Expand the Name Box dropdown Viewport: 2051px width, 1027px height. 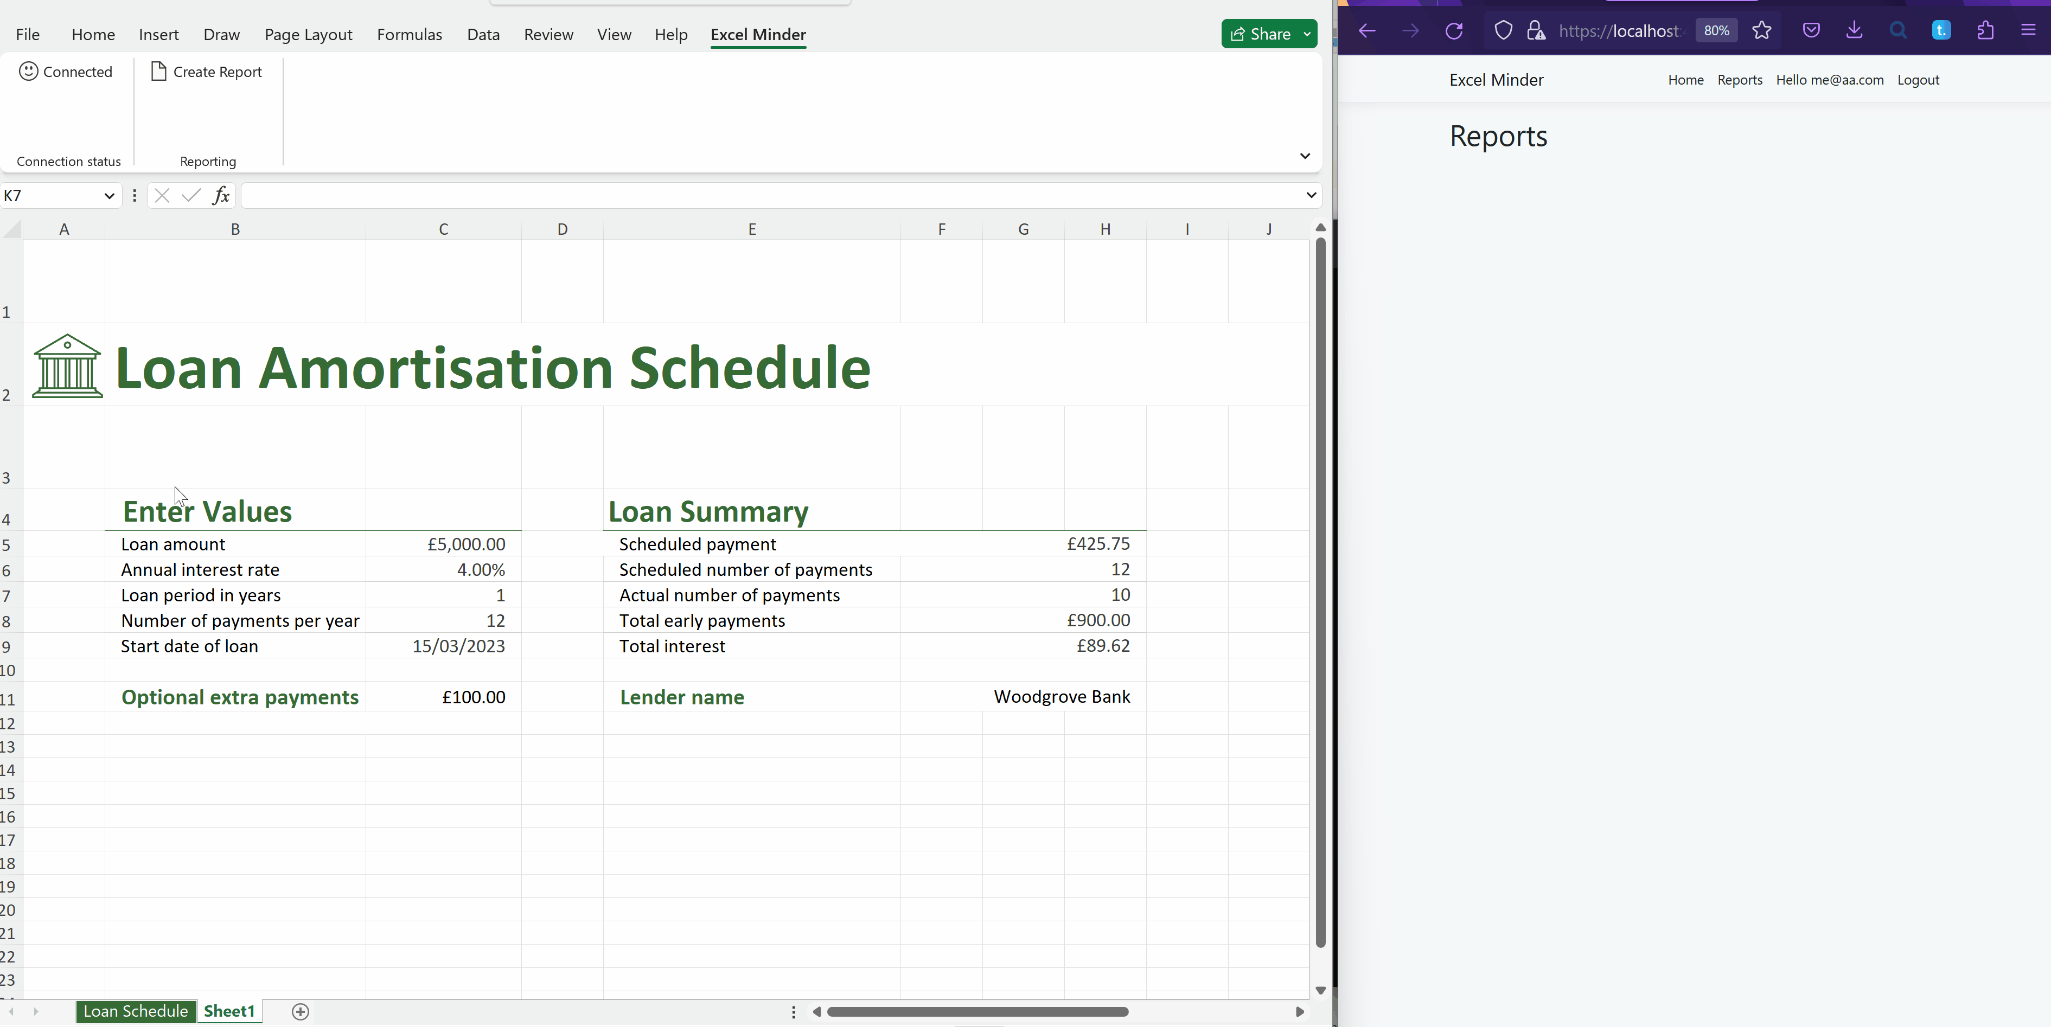(109, 196)
